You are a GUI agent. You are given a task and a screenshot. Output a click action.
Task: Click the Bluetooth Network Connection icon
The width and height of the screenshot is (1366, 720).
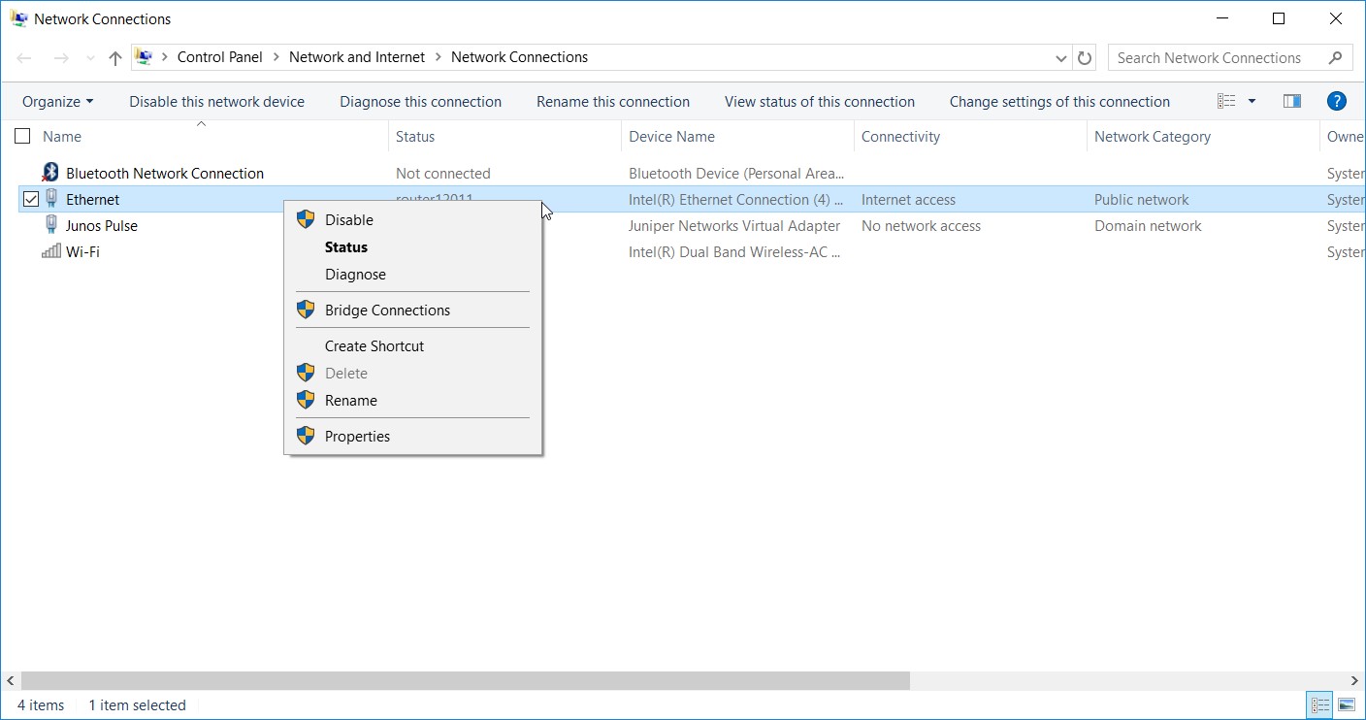click(51, 173)
